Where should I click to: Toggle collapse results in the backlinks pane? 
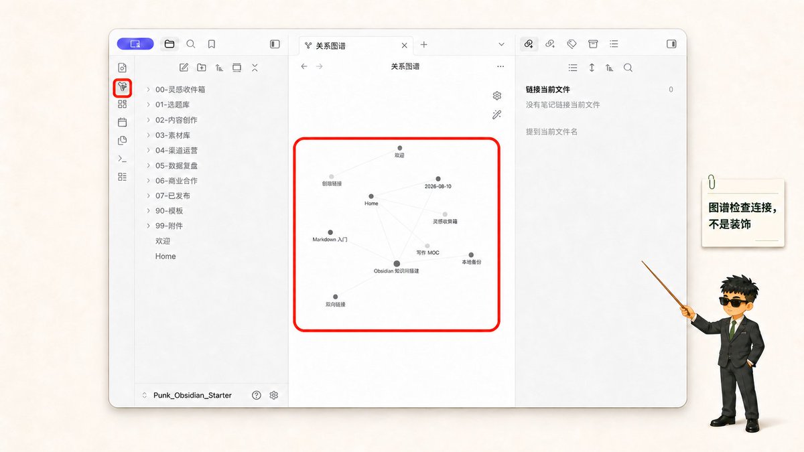pos(573,68)
